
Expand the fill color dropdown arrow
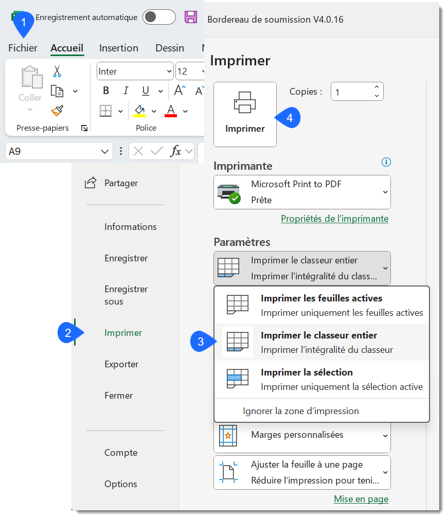click(154, 111)
